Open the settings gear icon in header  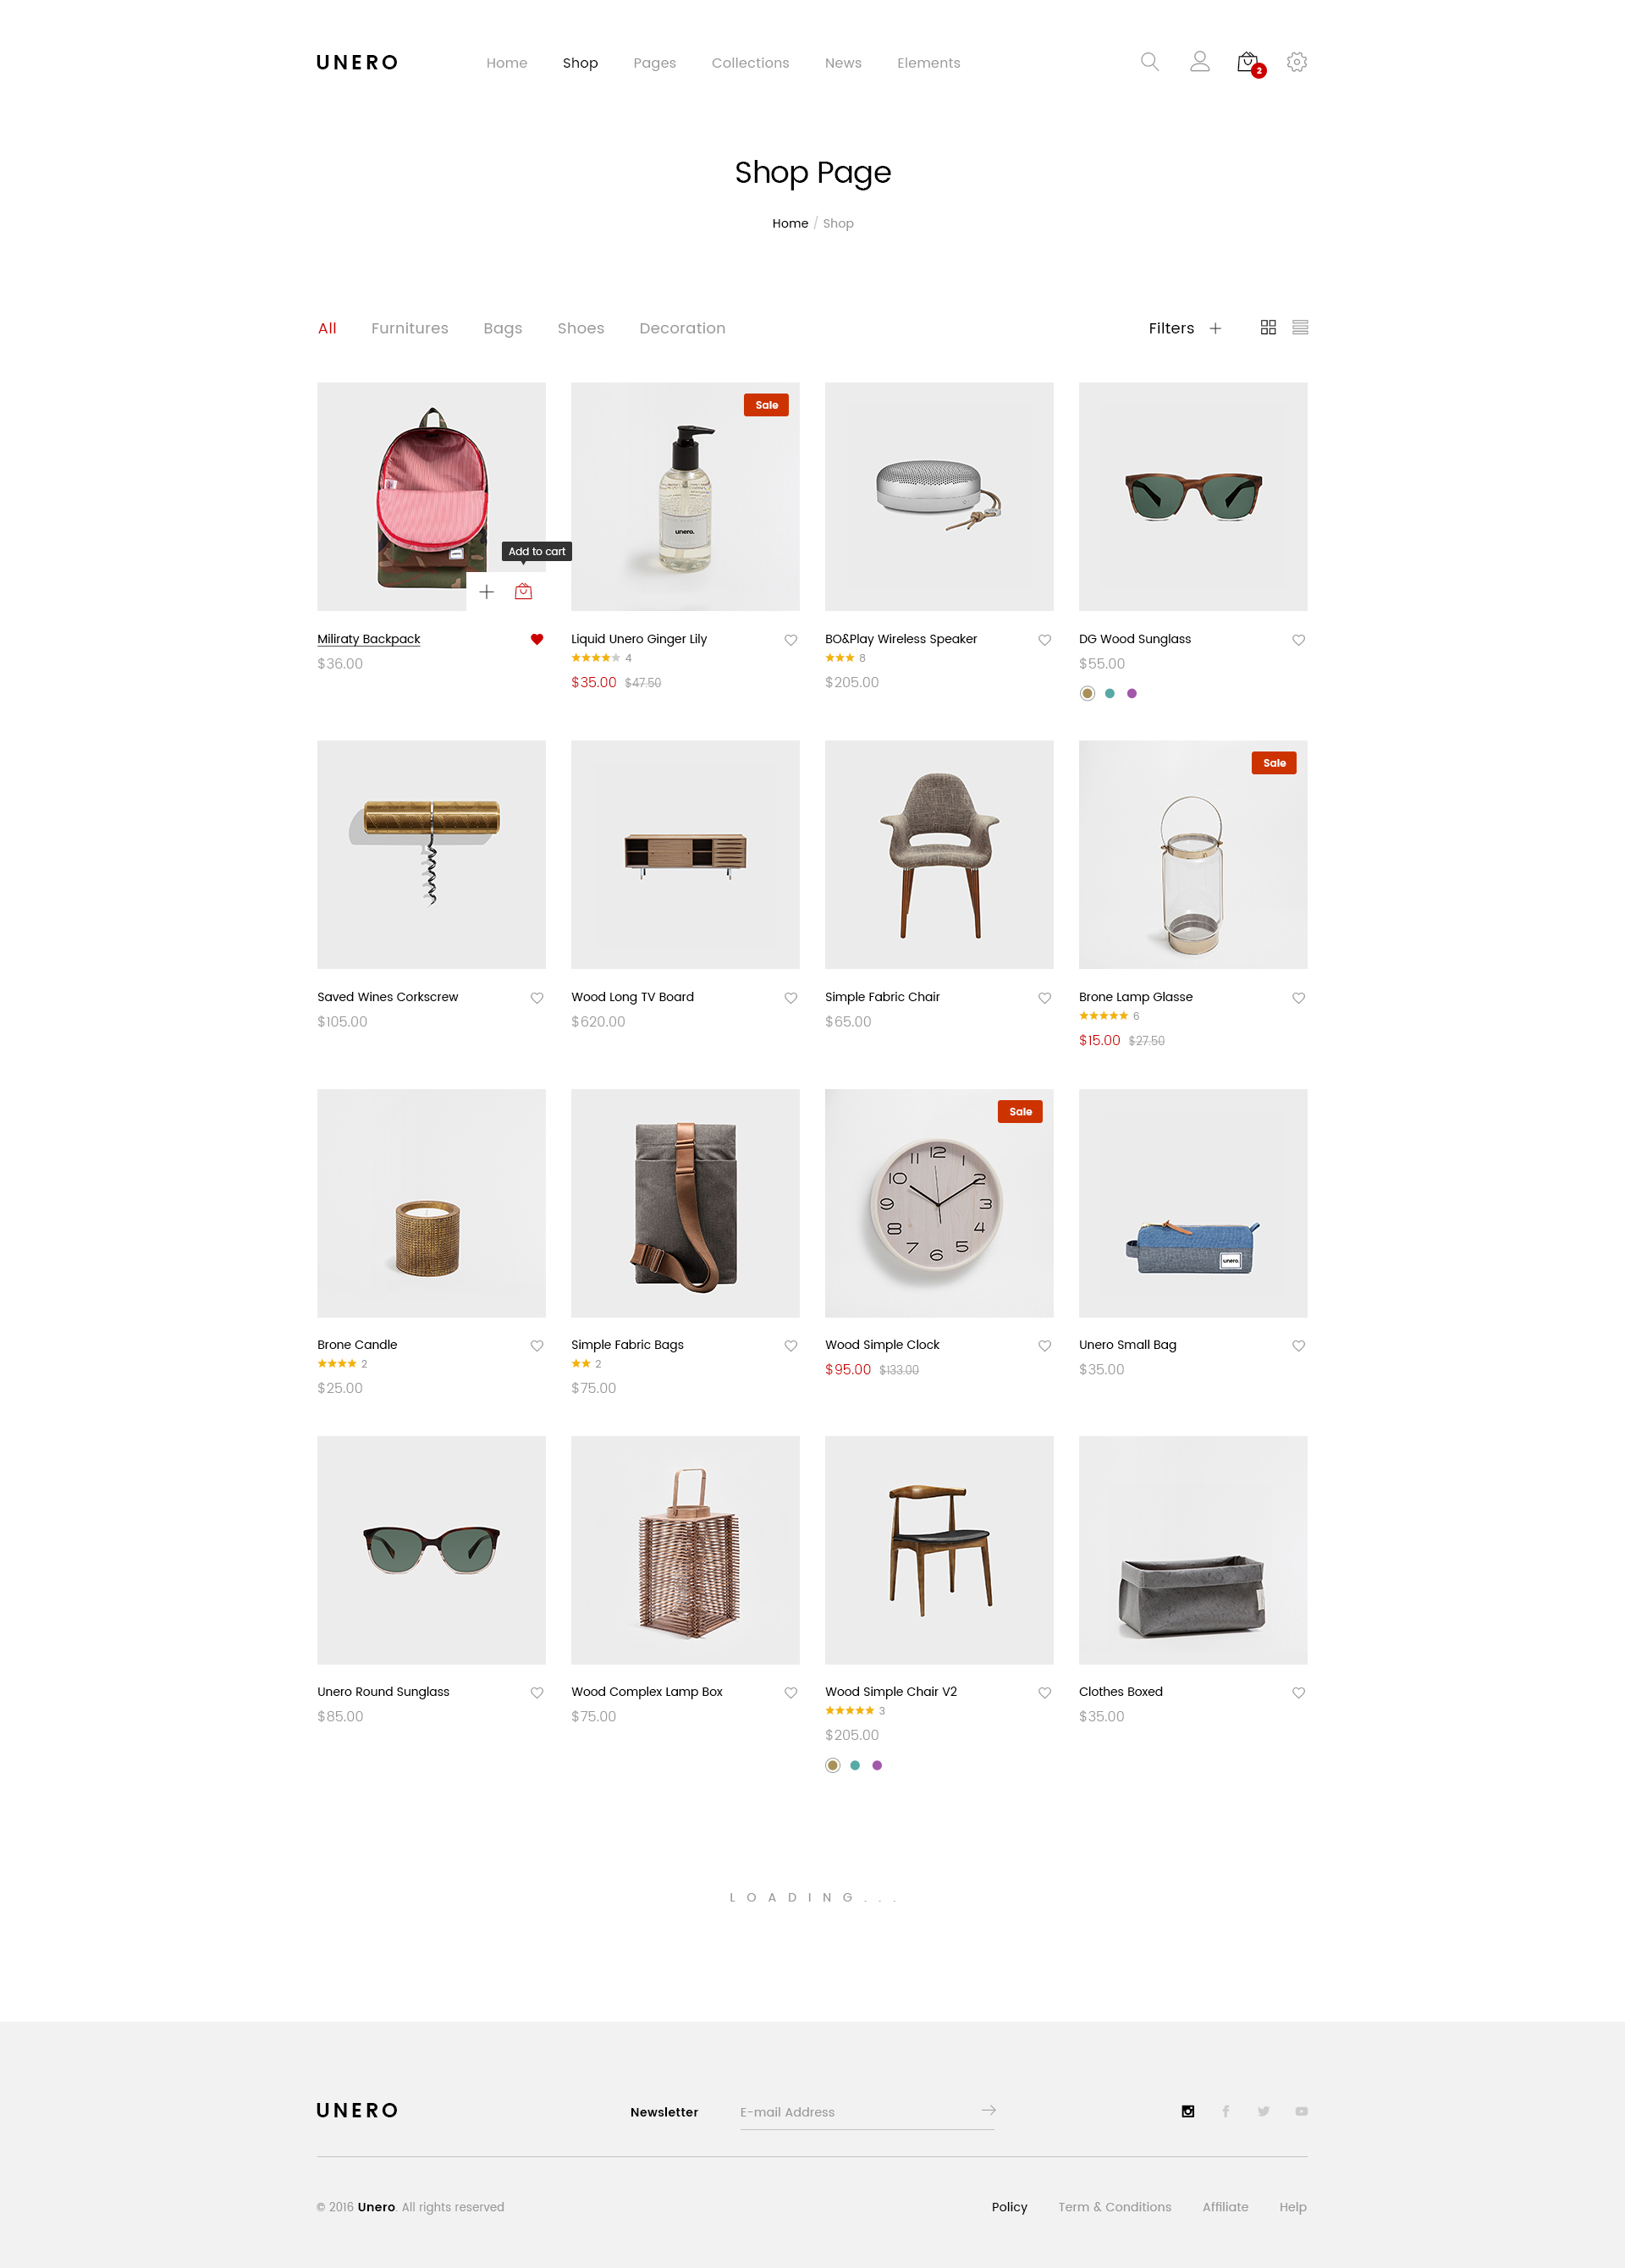click(1296, 62)
